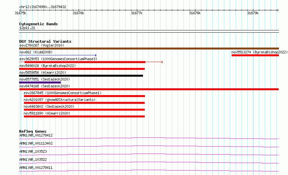Viewport: 288px width, 175px height.
Task: Select the nsv4201097 gnomAD variant bar
Action: pos(84,103)
